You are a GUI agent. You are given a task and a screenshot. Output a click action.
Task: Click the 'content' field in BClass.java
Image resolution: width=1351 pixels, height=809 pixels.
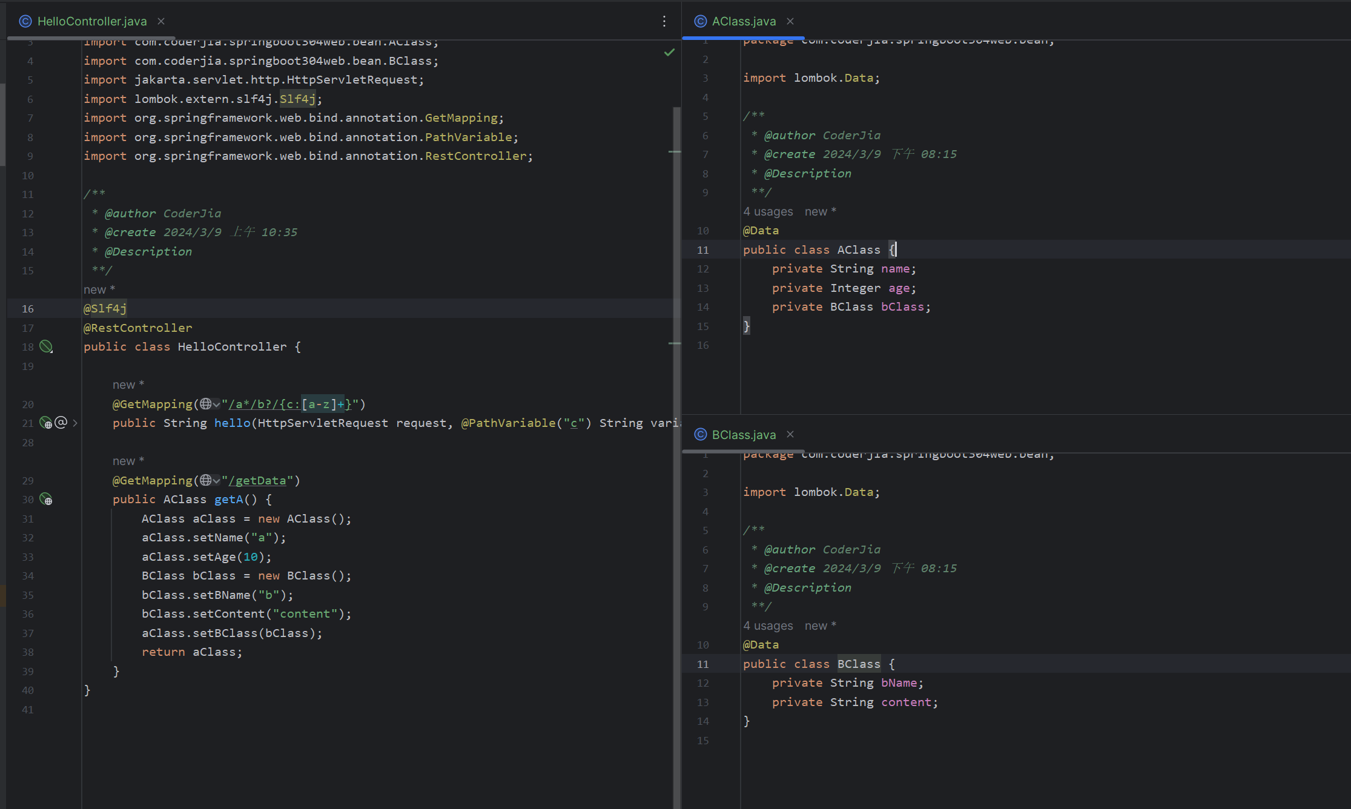click(x=907, y=702)
